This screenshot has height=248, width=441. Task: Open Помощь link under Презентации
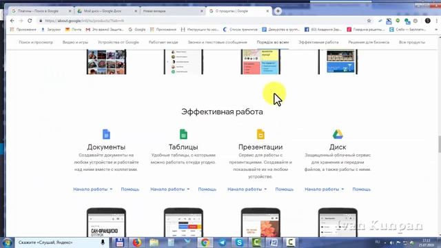[x=285, y=189]
